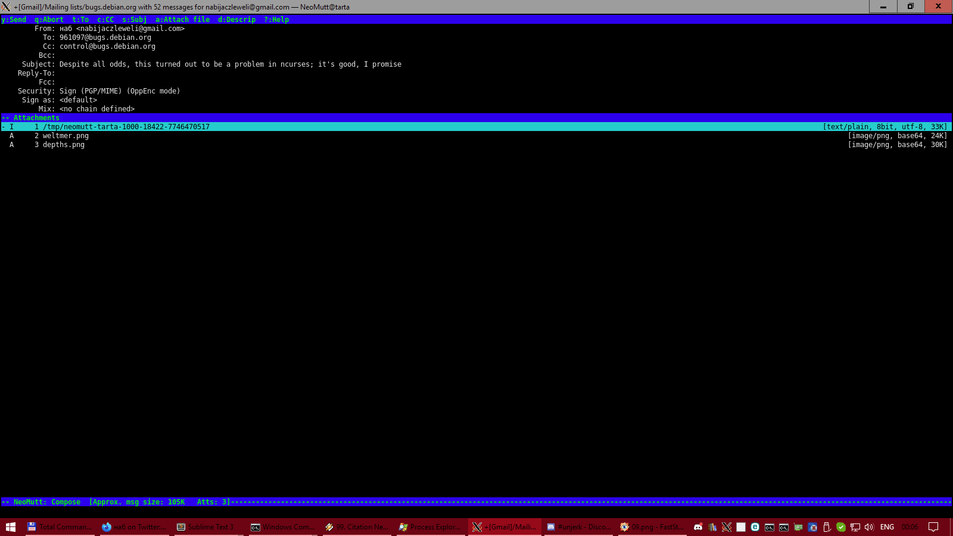This screenshot has width=953, height=536.
Task: Click the Discord tray icon
Action: pos(698,527)
